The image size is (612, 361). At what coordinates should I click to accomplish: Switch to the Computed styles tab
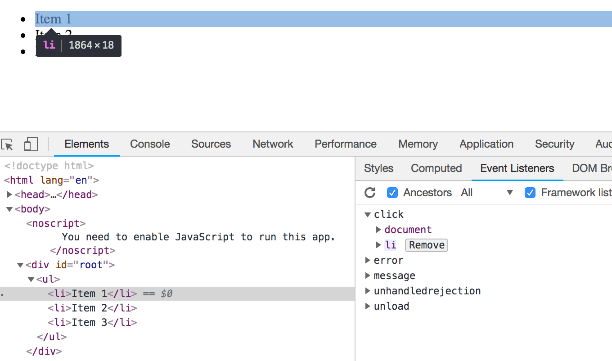436,168
